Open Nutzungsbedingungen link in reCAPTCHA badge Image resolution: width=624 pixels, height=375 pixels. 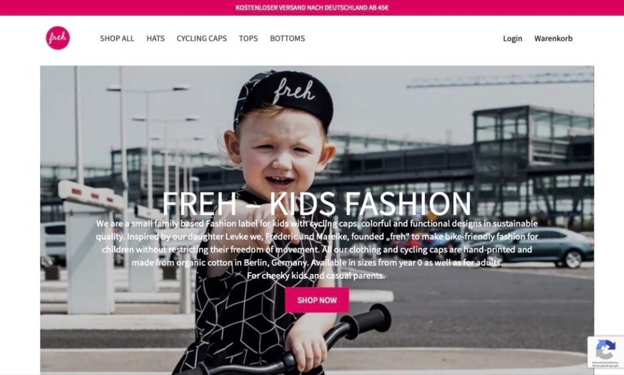(x=605, y=365)
